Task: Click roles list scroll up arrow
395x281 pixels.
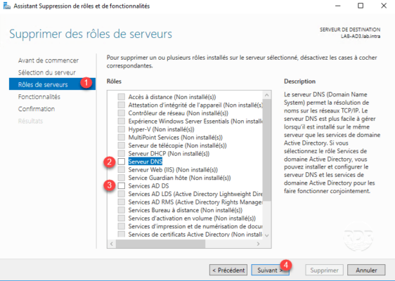Action: point(267,95)
